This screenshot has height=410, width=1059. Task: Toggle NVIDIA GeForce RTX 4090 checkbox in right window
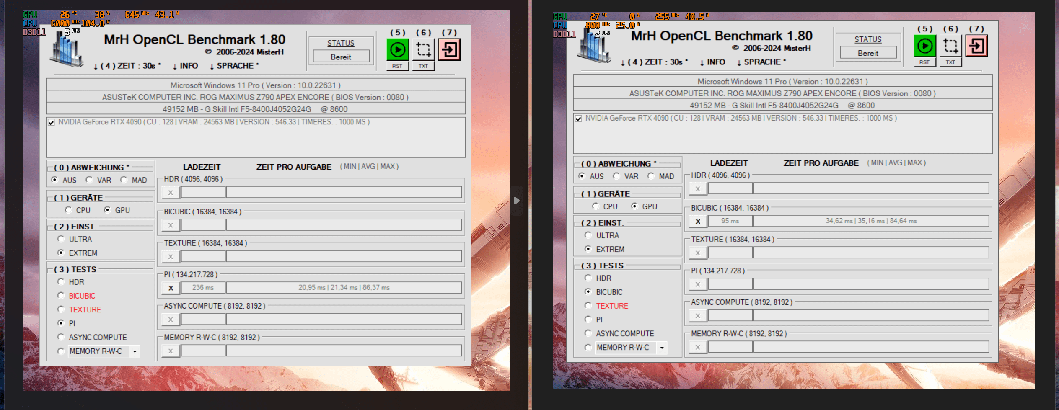click(578, 119)
